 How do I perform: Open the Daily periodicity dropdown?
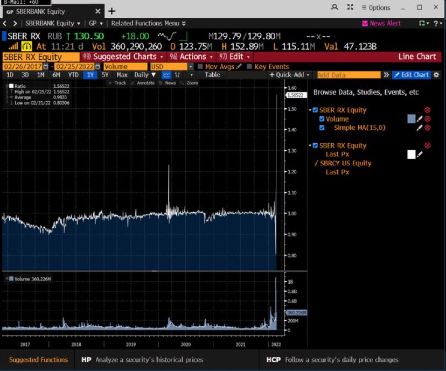145,75
